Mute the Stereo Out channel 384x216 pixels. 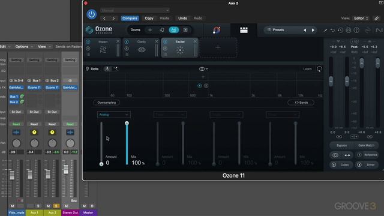click(67, 206)
